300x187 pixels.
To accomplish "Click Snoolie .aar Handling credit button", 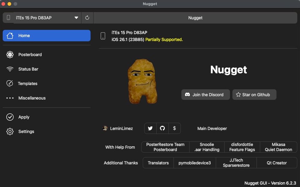I will click(207, 147).
